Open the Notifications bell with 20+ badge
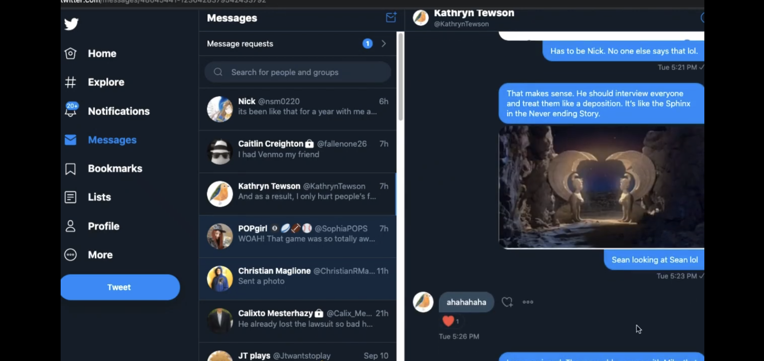The width and height of the screenshot is (764, 361). pyautogui.click(x=71, y=110)
